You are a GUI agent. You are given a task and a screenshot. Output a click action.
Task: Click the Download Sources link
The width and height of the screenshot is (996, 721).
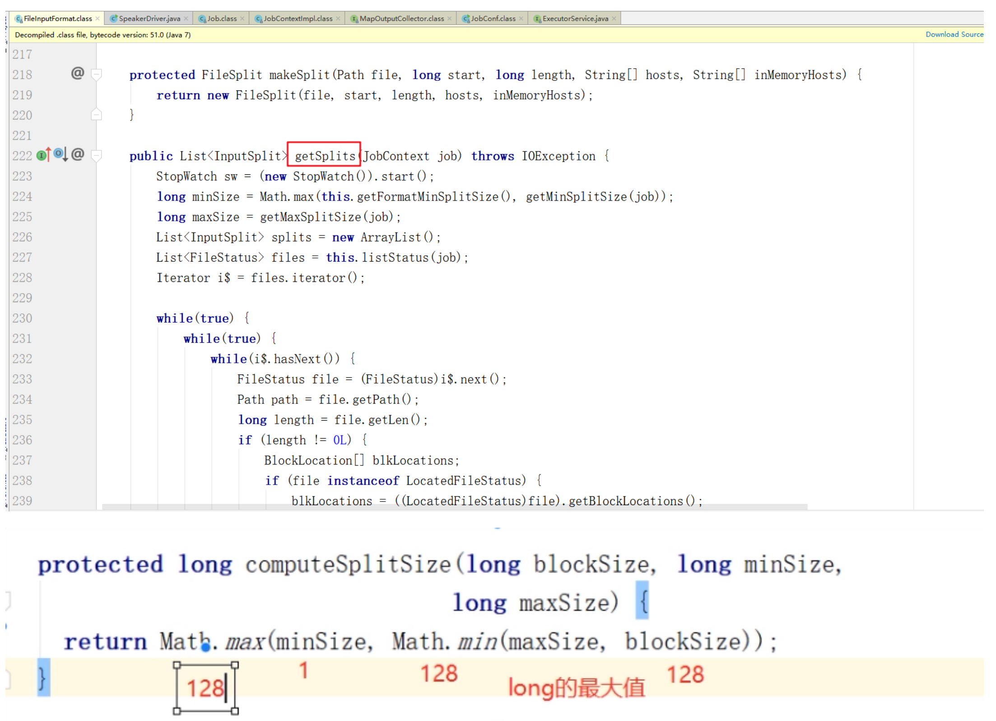954,34
